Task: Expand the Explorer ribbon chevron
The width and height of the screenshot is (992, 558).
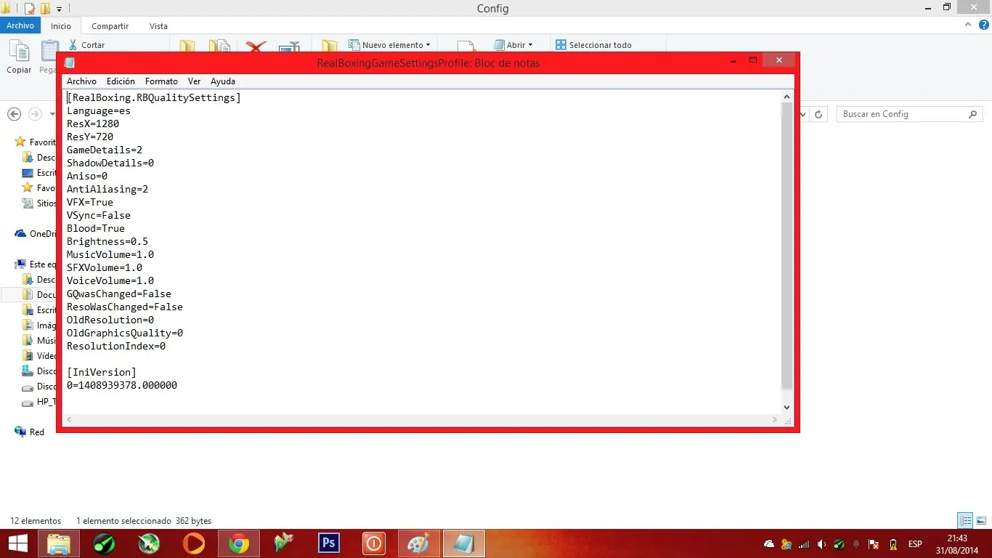Action: (967, 25)
